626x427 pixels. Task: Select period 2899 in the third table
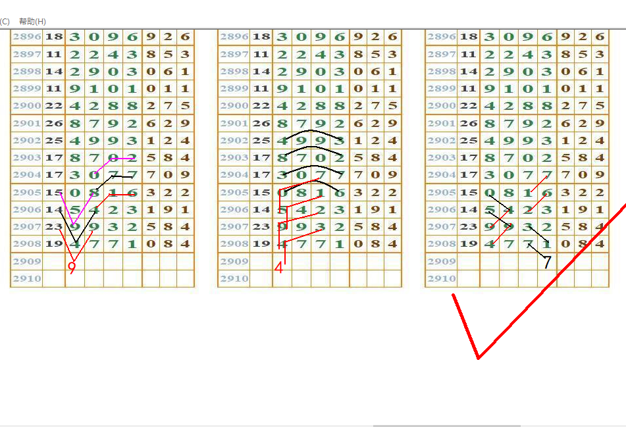442,89
